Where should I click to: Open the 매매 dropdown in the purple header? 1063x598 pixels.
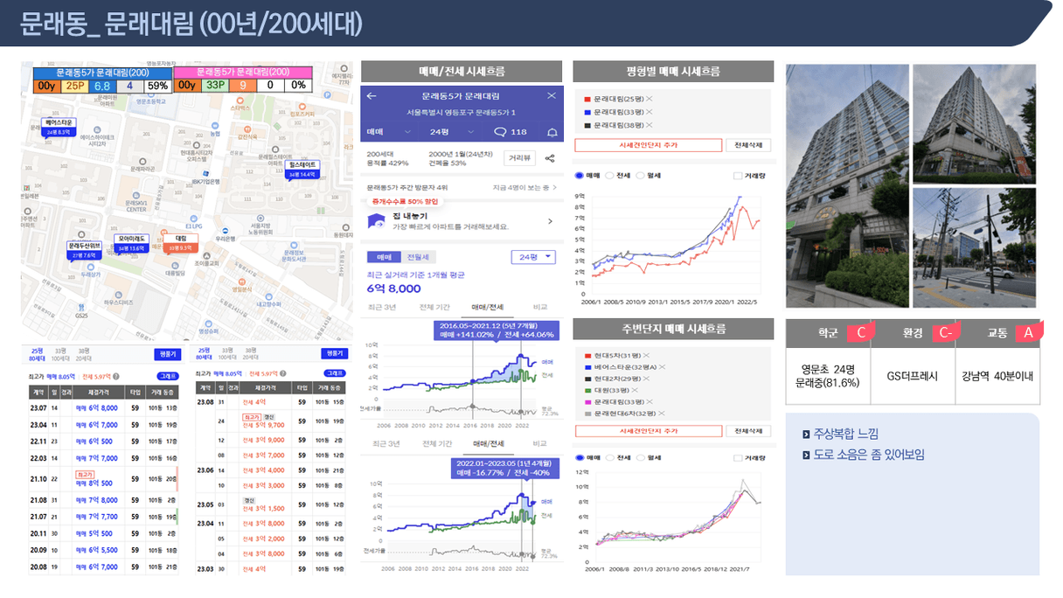tap(389, 132)
